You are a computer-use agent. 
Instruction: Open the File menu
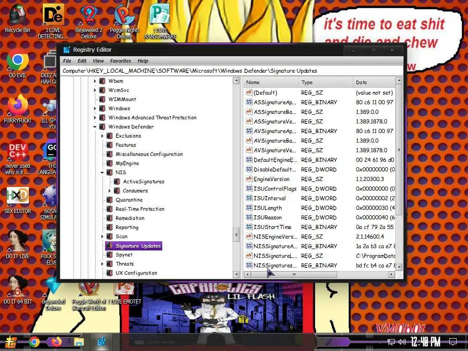point(67,61)
